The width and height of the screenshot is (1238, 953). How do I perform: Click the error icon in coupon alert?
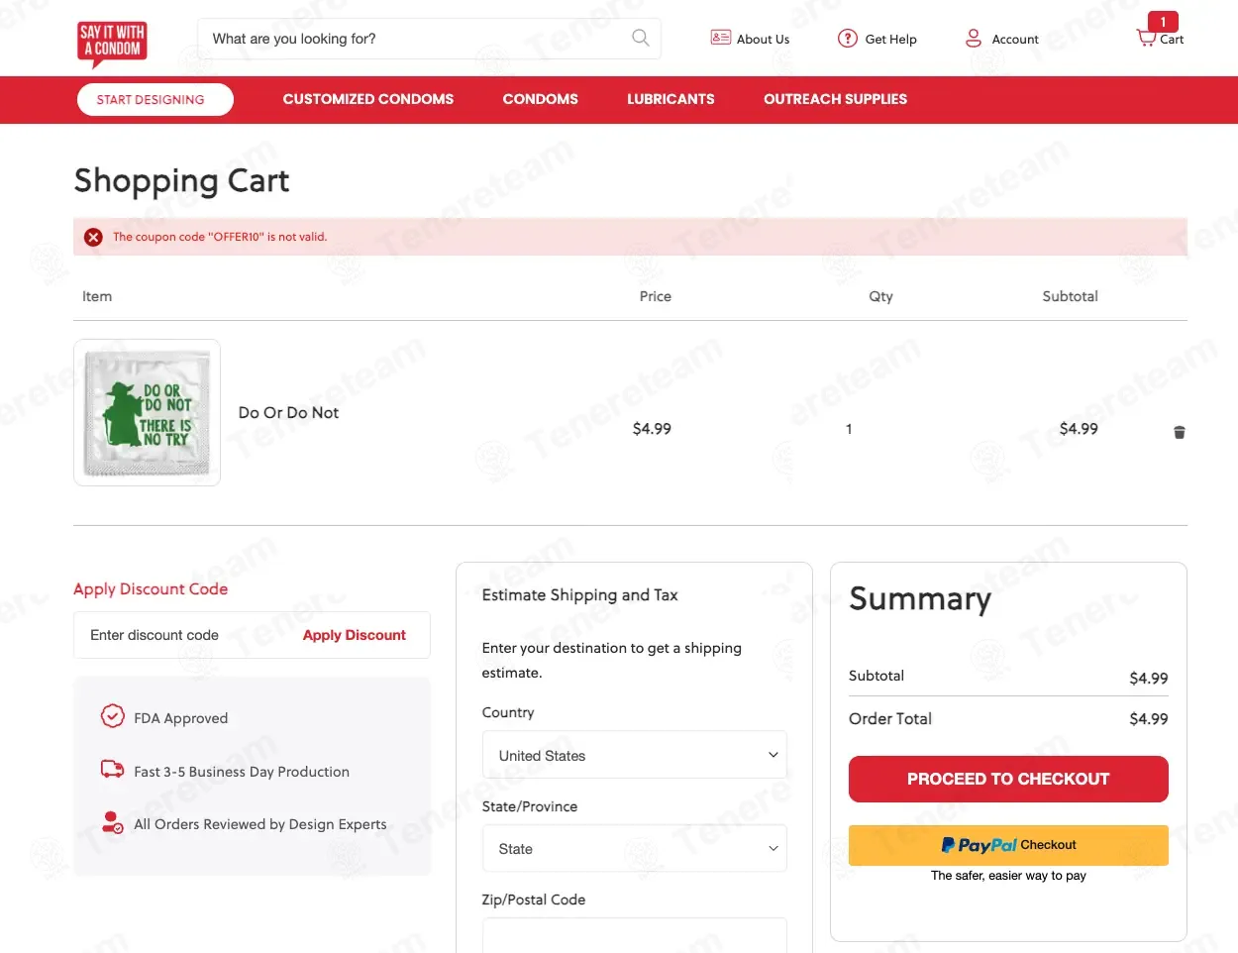[93, 237]
